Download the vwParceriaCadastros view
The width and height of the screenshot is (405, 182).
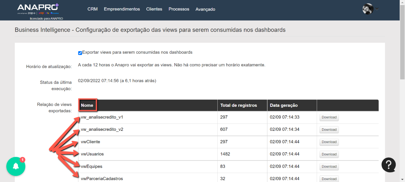pyautogui.click(x=329, y=179)
